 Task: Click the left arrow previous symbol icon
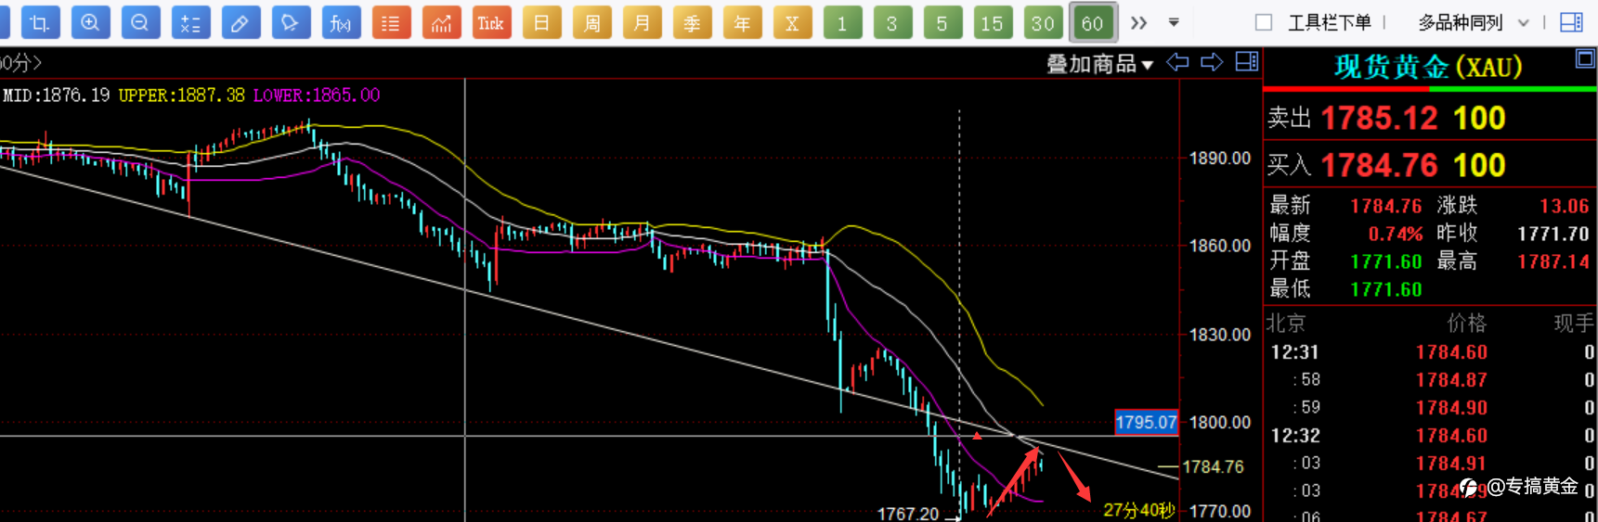pyautogui.click(x=1177, y=62)
